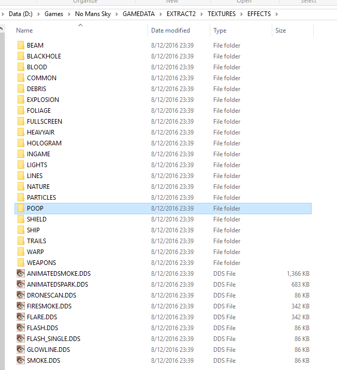Click the DEBRIS folder icon
Image resolution: width=337 pixels, height=370 pixels.
pyautogui.click(x=21, y=88)
